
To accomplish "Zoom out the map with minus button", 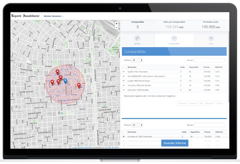I will coord(117,28).
